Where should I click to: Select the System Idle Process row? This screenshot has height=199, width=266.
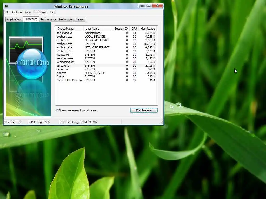[x=106, y=80]
